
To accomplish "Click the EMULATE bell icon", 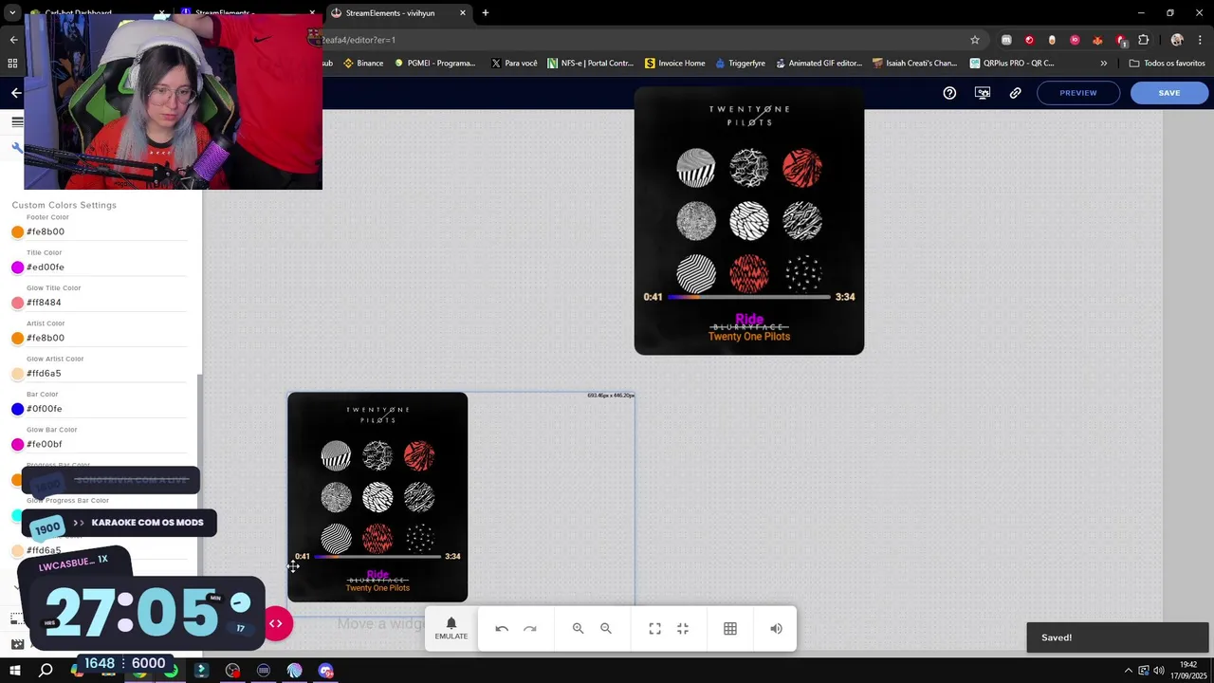I will click(x=451, y=628).
